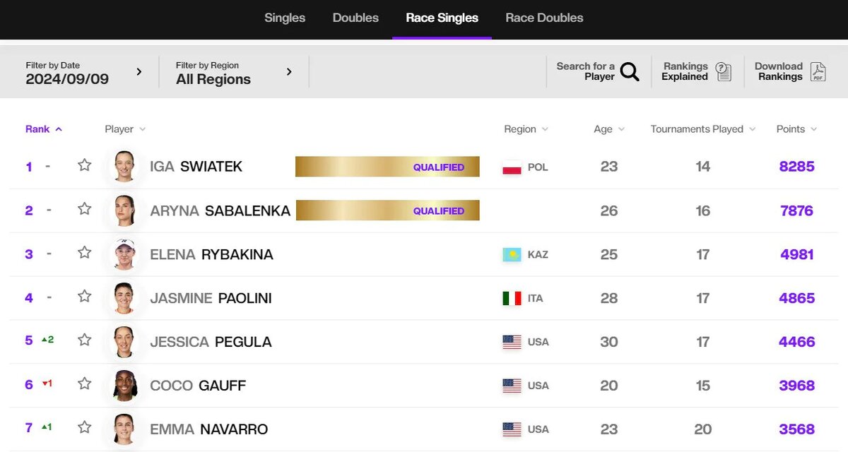Click Iga Swiatek's player photo
Viewport: 848px width, 452px height.
click(x=124, y=167)
